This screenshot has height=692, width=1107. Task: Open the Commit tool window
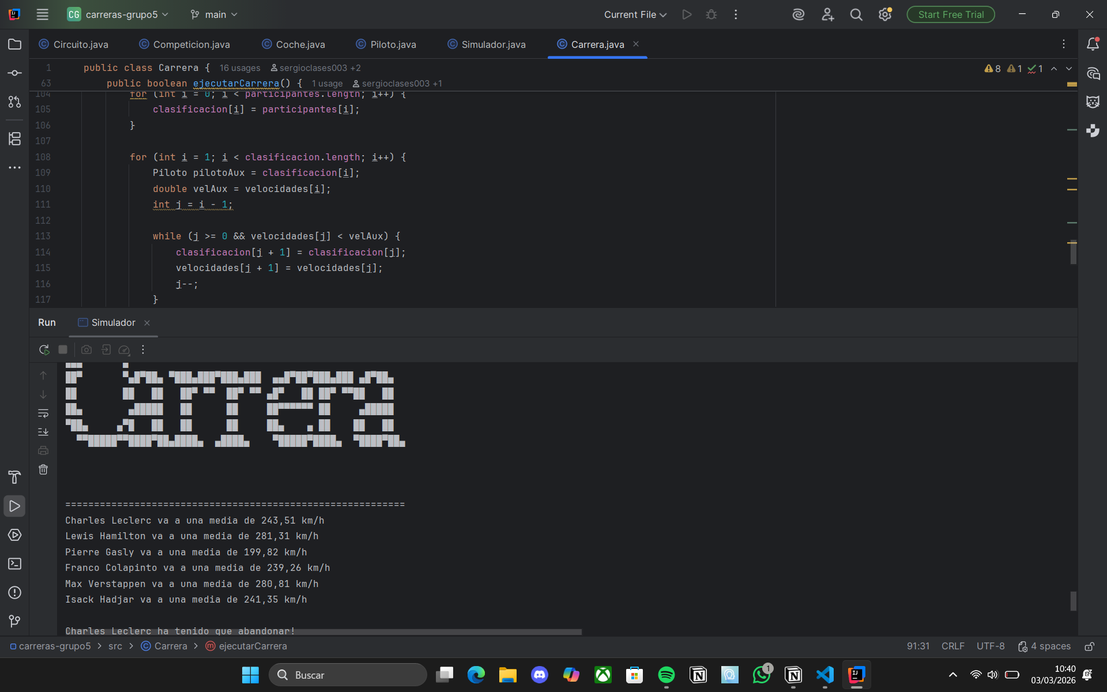click(x=14, y=73)
